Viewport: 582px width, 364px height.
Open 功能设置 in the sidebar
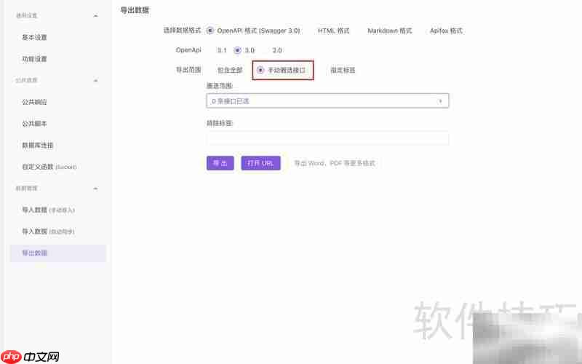[34, 59]
